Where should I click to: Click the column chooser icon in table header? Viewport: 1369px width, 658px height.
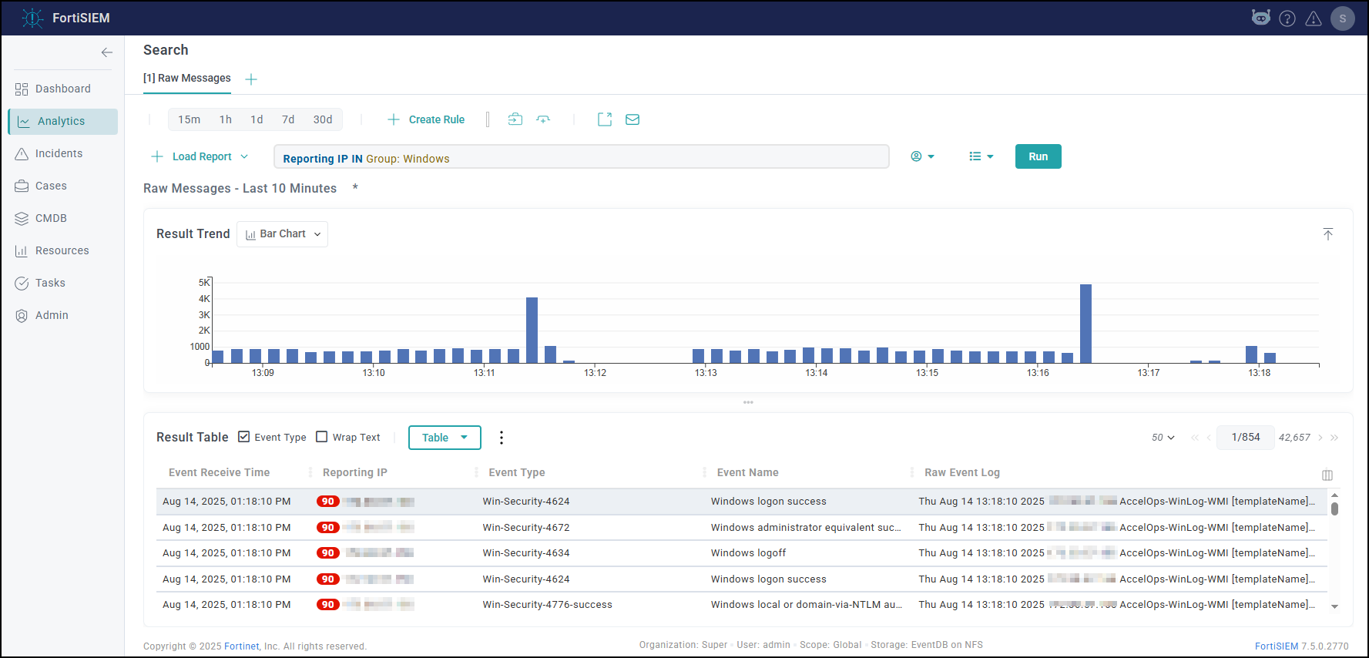point(1327,475)
